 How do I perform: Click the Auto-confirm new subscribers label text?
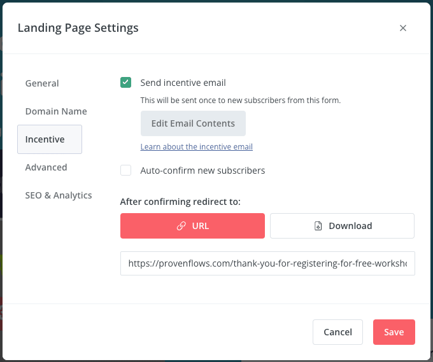pos(202,171)
